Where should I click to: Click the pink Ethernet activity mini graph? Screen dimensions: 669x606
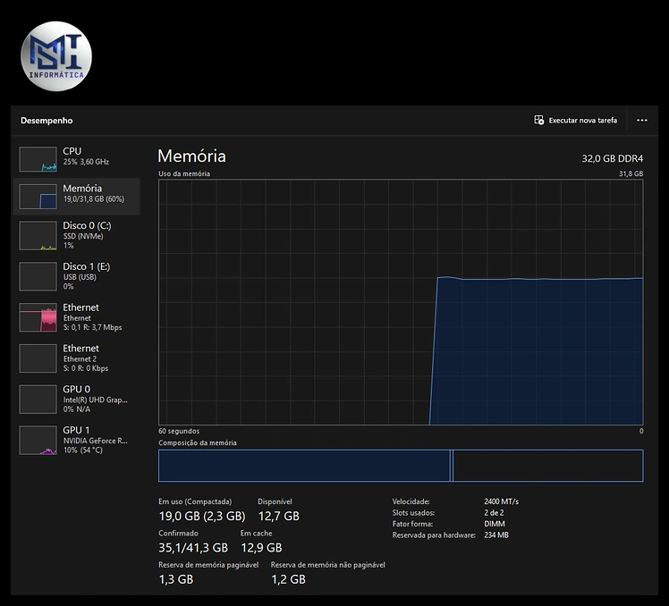tap(38, 317)
